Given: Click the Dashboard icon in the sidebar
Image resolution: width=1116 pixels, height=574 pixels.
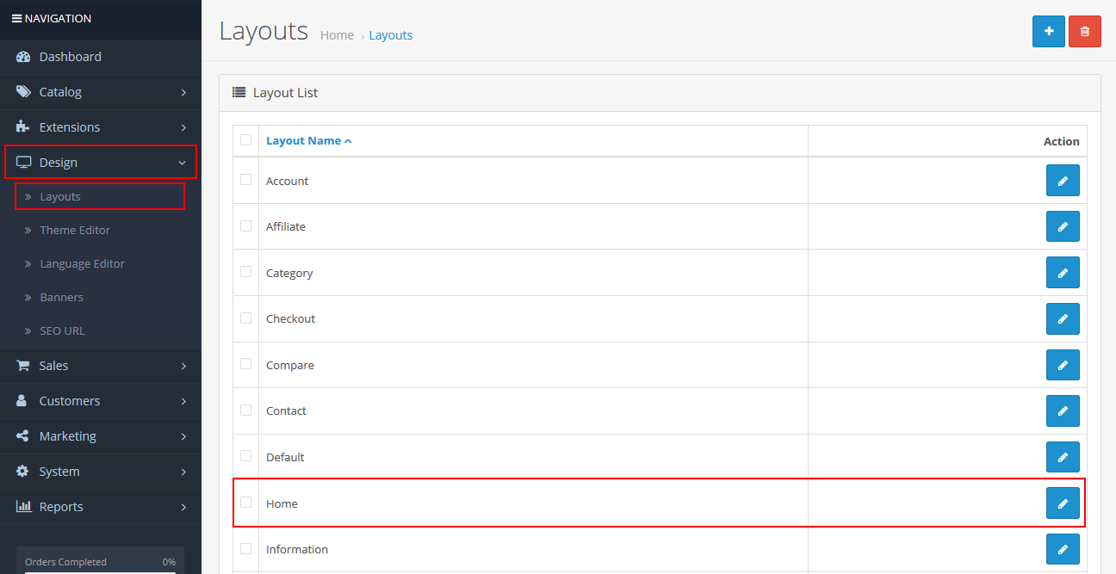Looking at the screenshot, I should (22, 56).
